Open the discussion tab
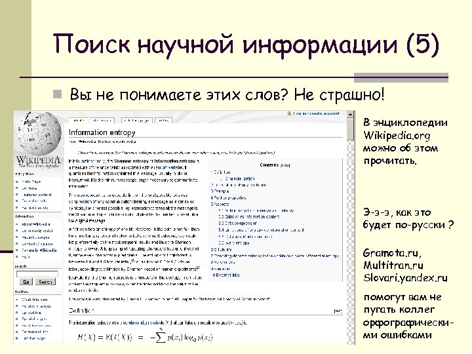 (x=102, y=121)
